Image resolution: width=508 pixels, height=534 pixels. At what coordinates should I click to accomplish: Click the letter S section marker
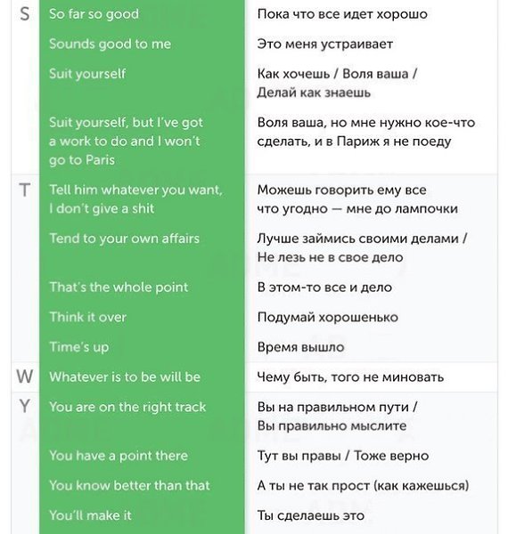25,14
